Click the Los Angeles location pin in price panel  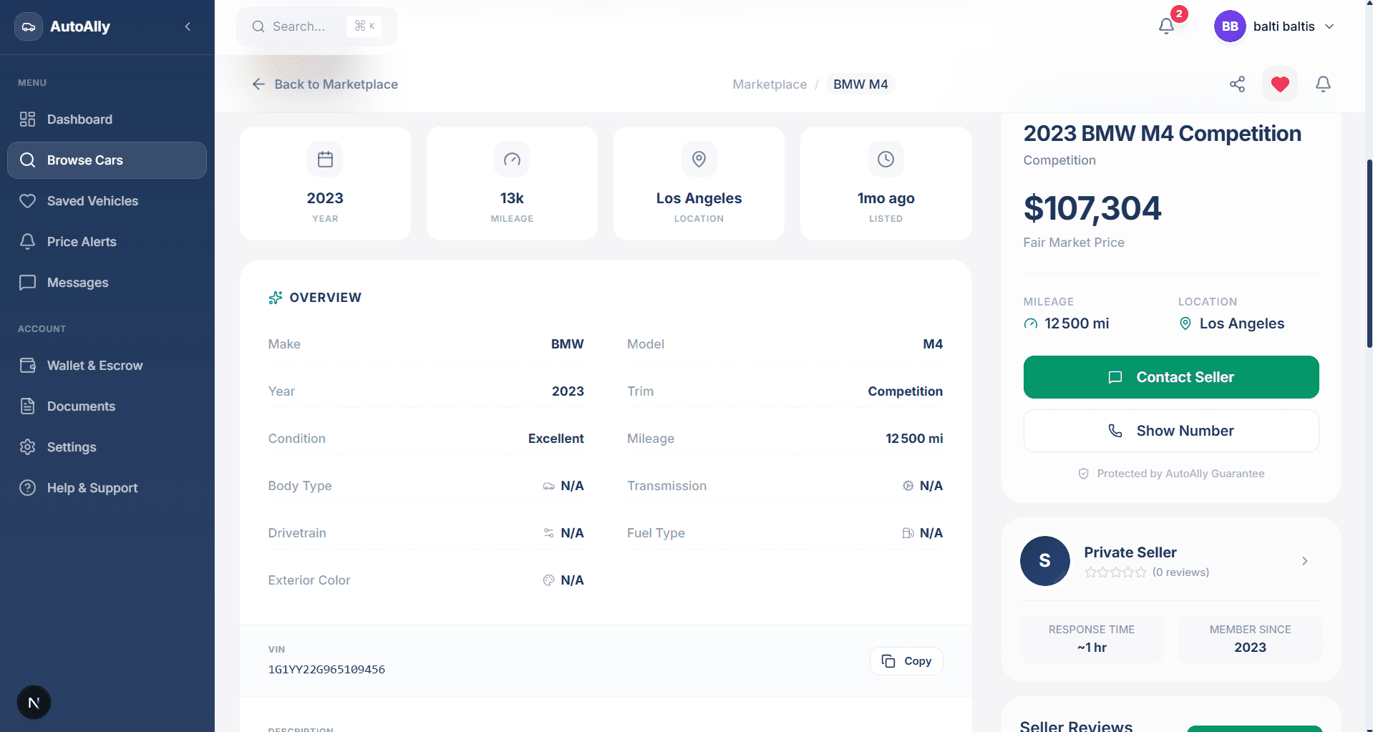(x=1185, y=323)
